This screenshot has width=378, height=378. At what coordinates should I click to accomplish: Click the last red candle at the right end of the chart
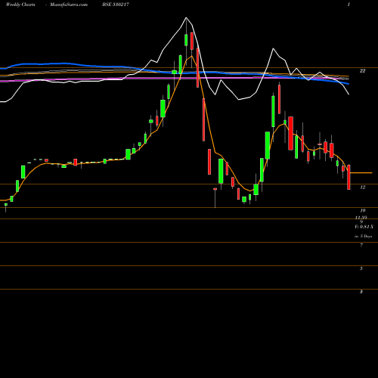(349, 177)
